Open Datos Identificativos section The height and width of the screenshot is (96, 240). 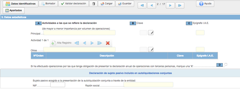coord(20,4)
